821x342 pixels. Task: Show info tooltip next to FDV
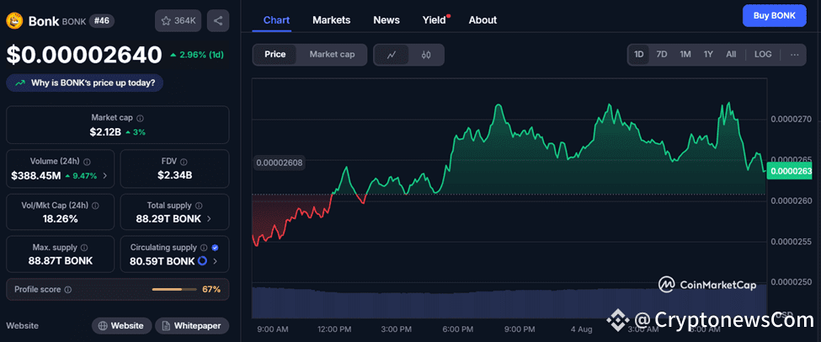coord(184,162)
